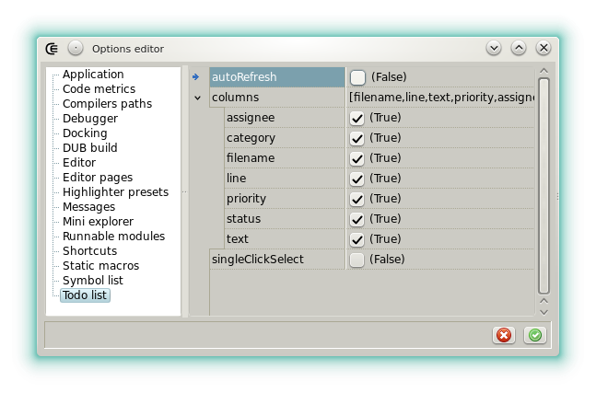Select the Compilers paths category
The height and width of the screenshot is (393, 596).
click(107, 104)
